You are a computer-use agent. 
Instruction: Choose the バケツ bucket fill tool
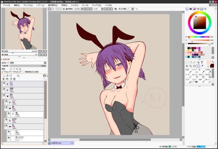(189, 81)
